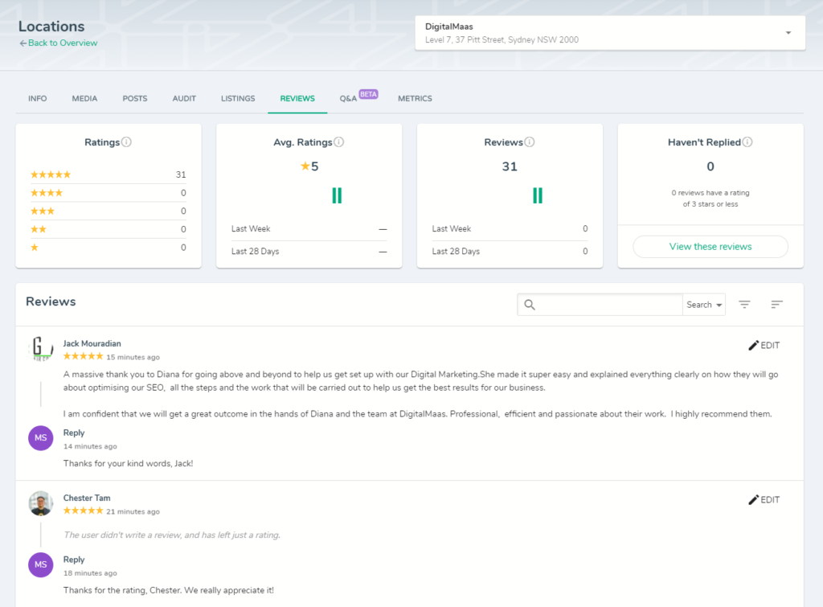Click Jack Mouradian's avatar
823x607 pixels.
click(41, 348)
